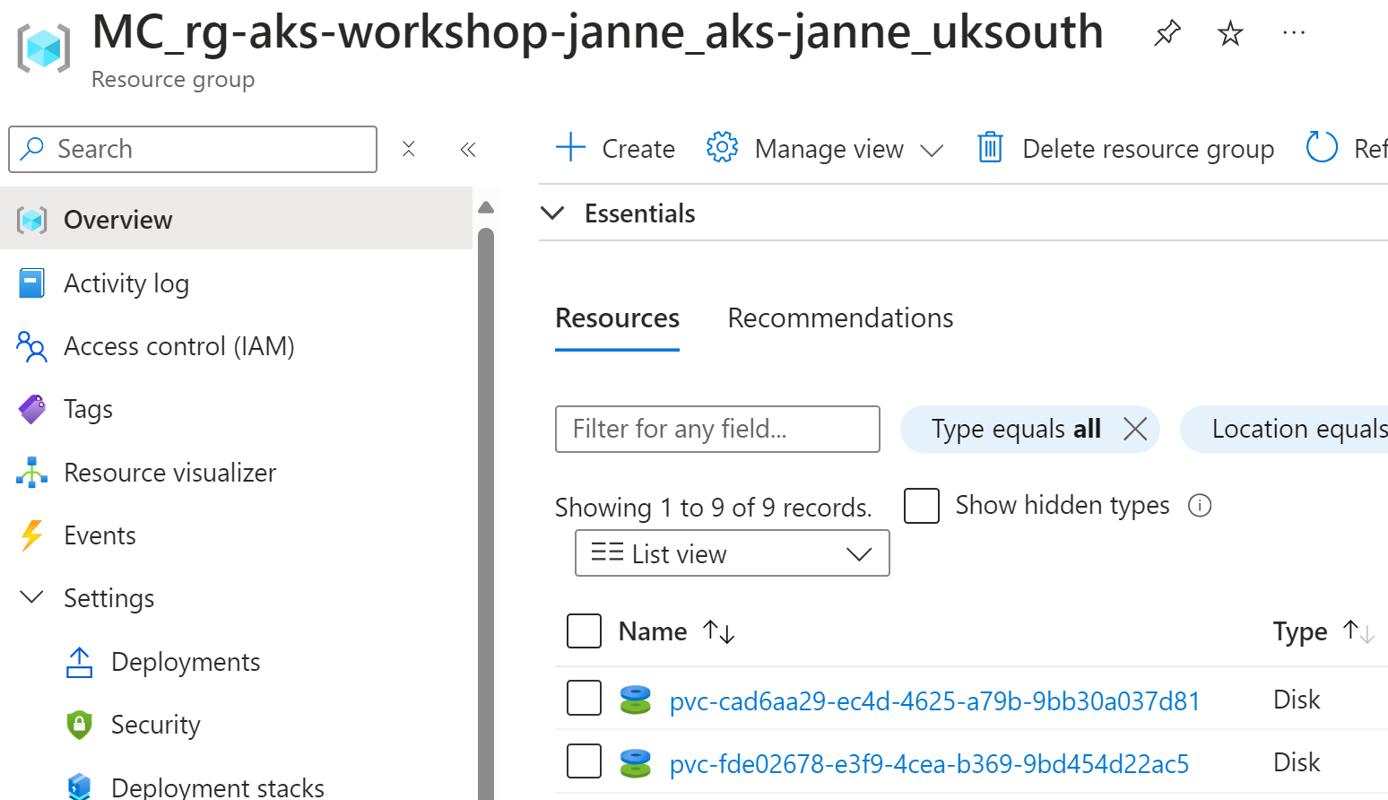Screen dimensions: 1388x800
Task: Select checkbox for pvc-cad6aa29 disk row
Action: coord(584,698)
